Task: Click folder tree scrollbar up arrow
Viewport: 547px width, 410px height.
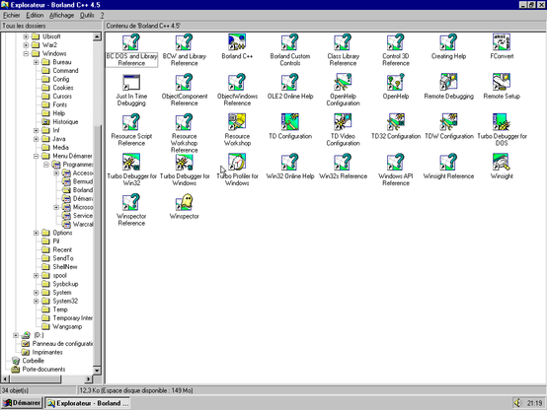Action: point(98,36)
